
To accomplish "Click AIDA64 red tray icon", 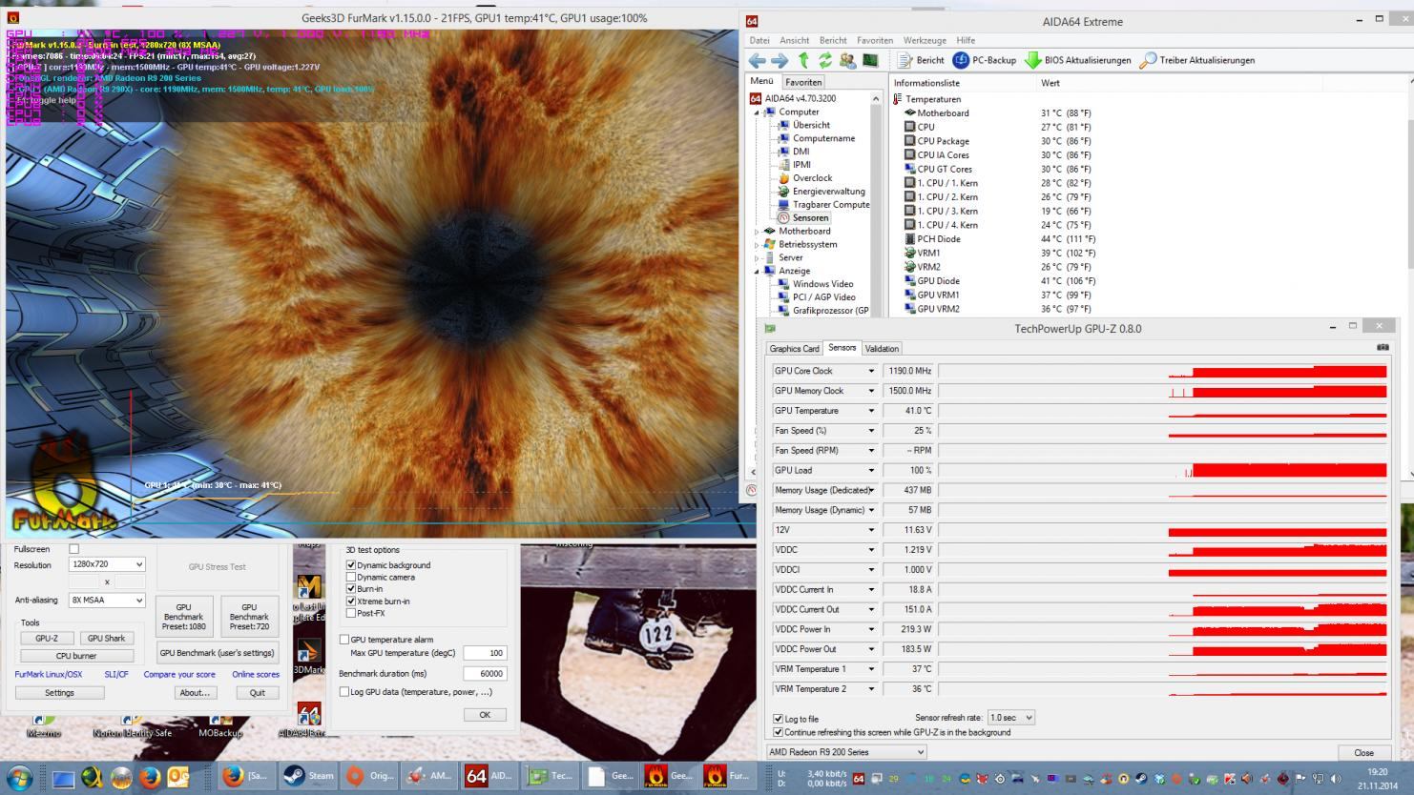I will point(859,779).
